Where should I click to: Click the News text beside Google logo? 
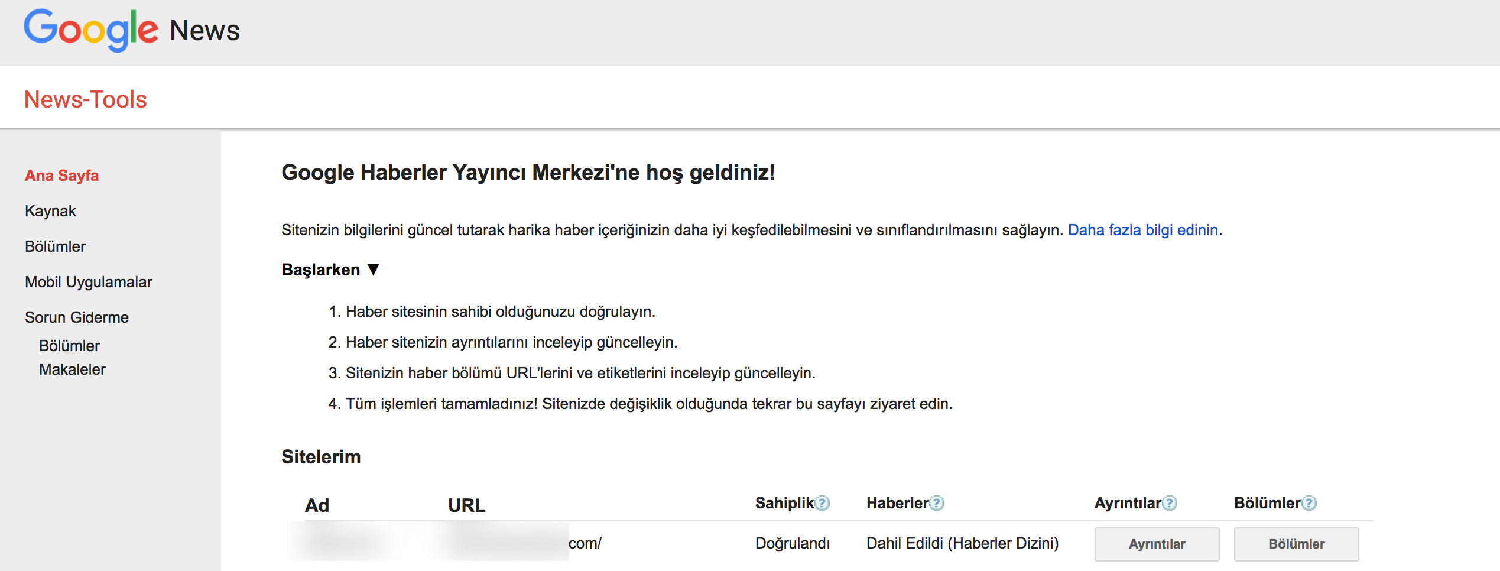click(x=204, y=31)
